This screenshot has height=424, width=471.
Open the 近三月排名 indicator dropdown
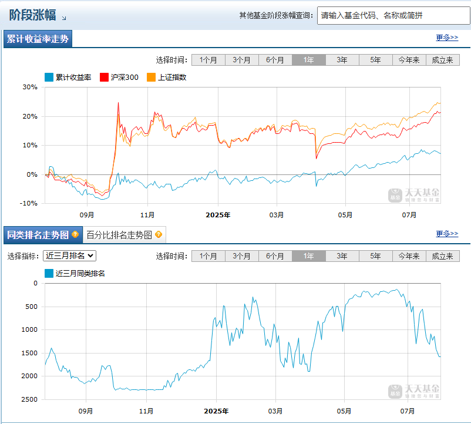(x=70, y=256)
